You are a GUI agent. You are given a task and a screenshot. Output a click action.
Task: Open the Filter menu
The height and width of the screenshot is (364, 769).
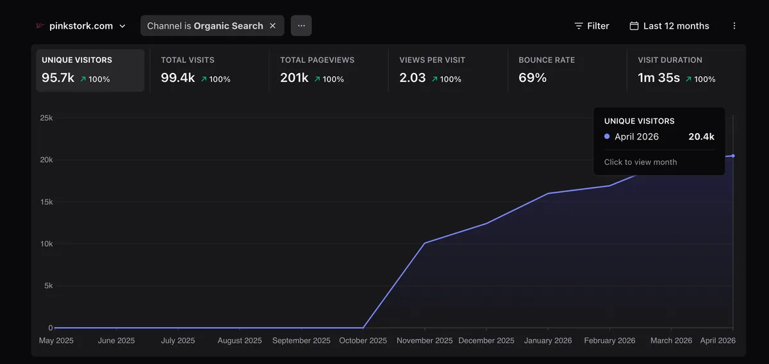[x=591, y=26]
